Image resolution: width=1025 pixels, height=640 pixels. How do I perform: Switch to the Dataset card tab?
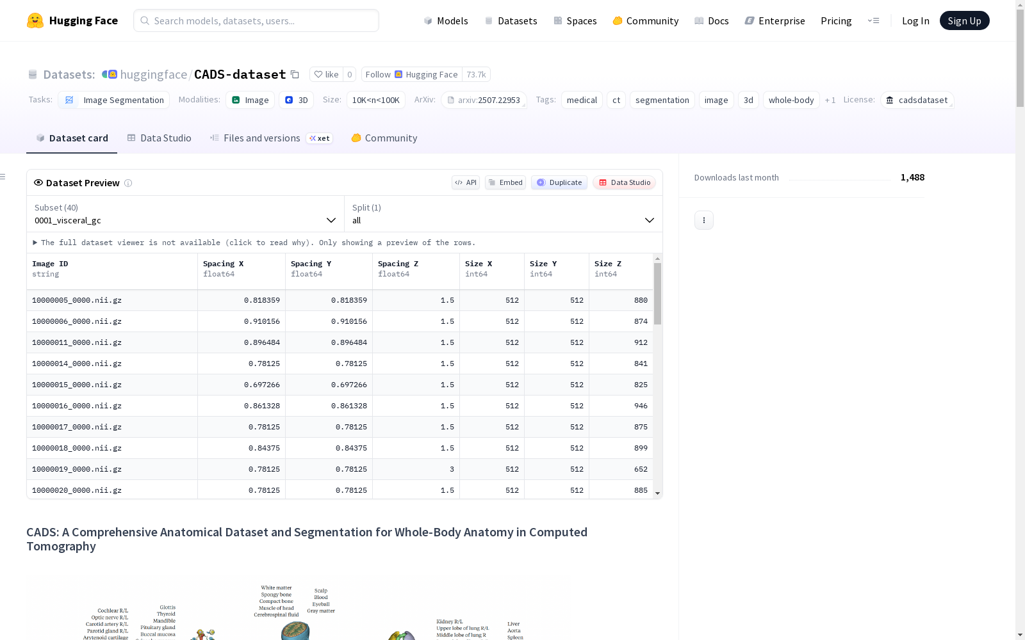[72, 138]
